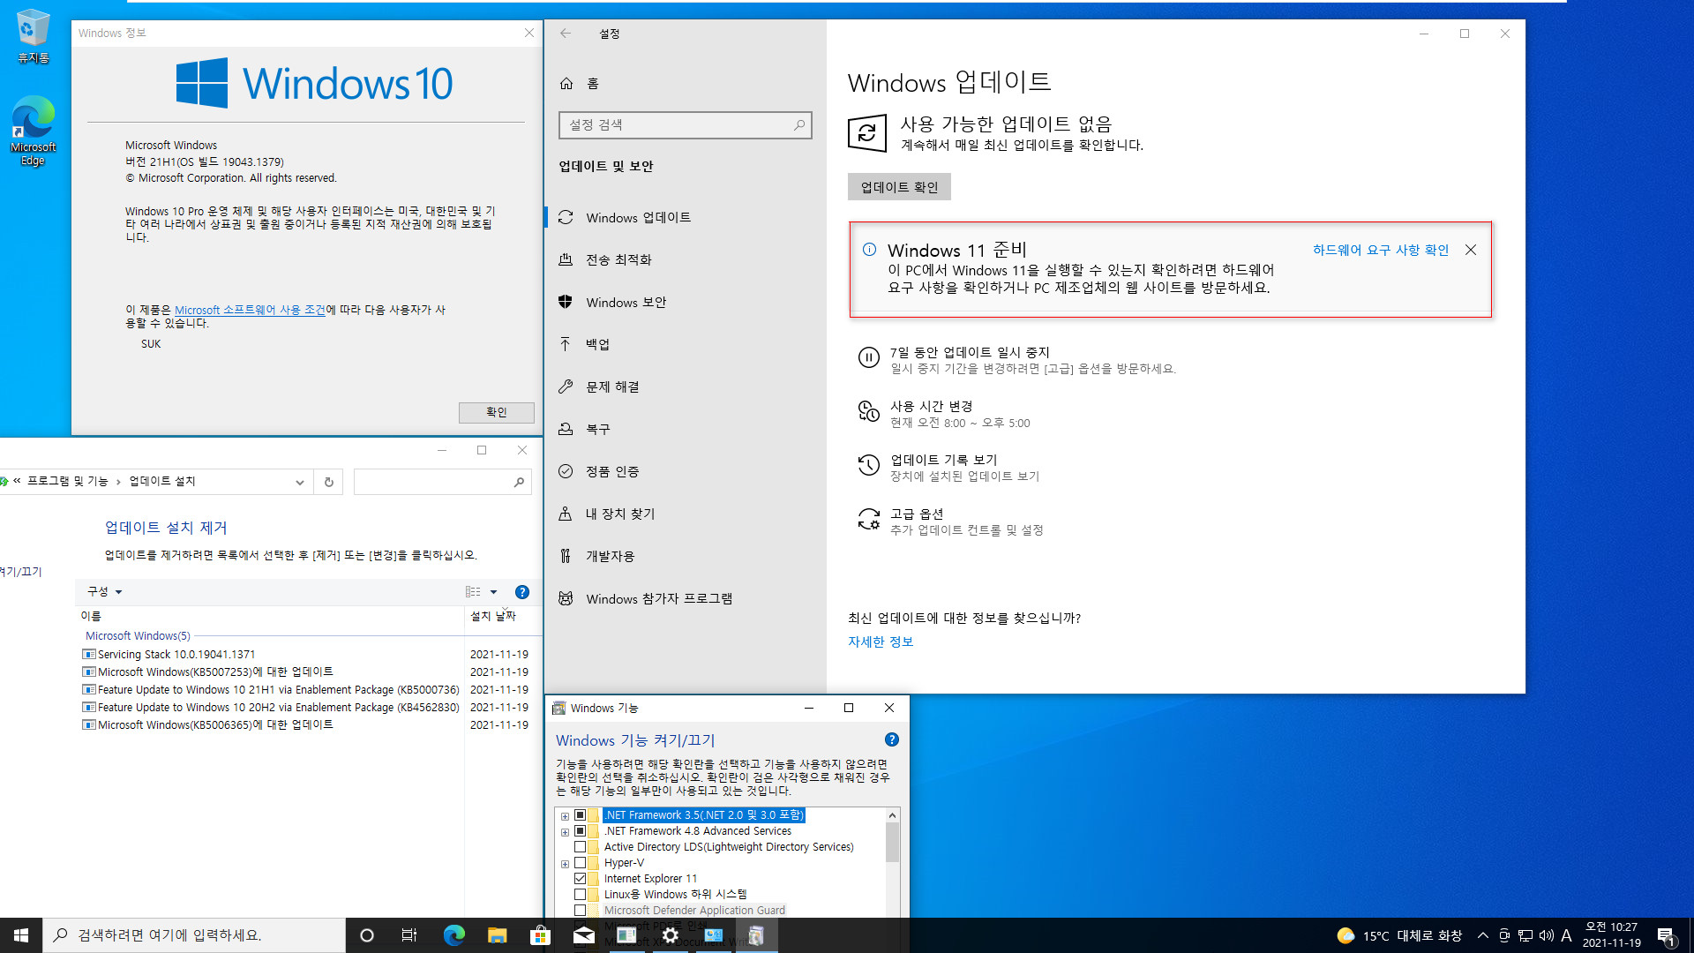Toggle .NET Framework 3.5 checkbox
Image resolution: width=1694 pixels, height=953 pixels.
[580, 815]
